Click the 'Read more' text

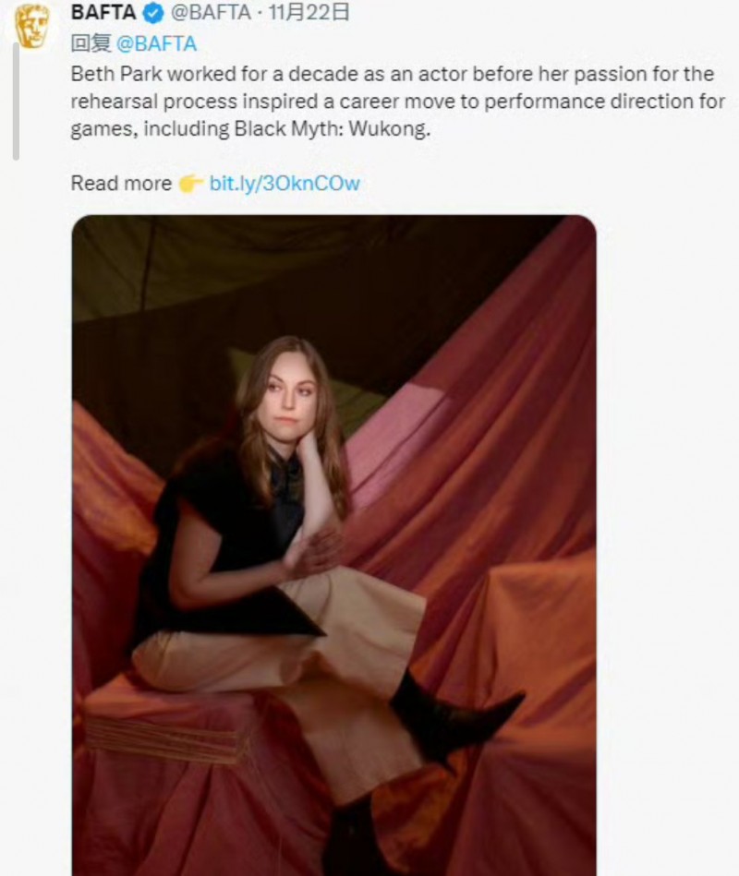(121, 184)
